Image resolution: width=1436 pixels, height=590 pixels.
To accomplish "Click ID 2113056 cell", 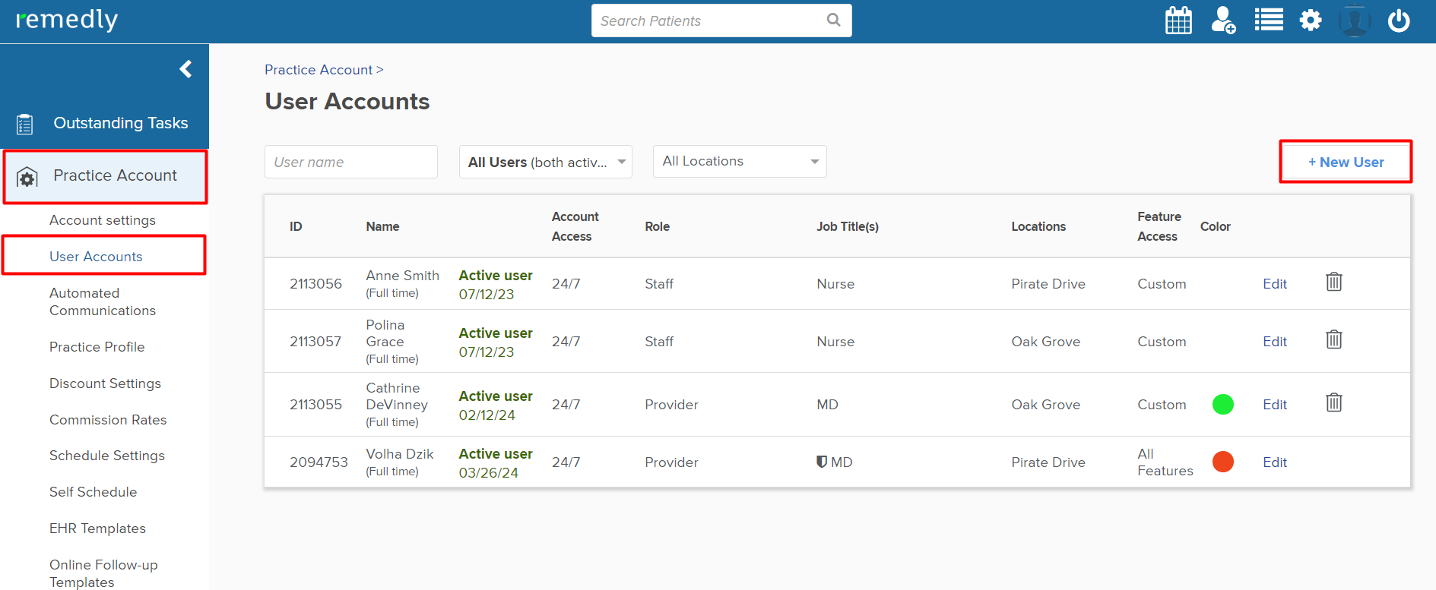I will pyautogui.click(x=315, y=284).
